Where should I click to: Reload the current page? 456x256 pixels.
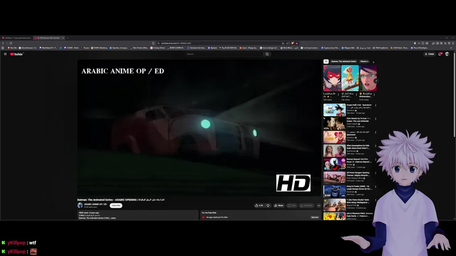pyautogui.click(x=11, y=43)
